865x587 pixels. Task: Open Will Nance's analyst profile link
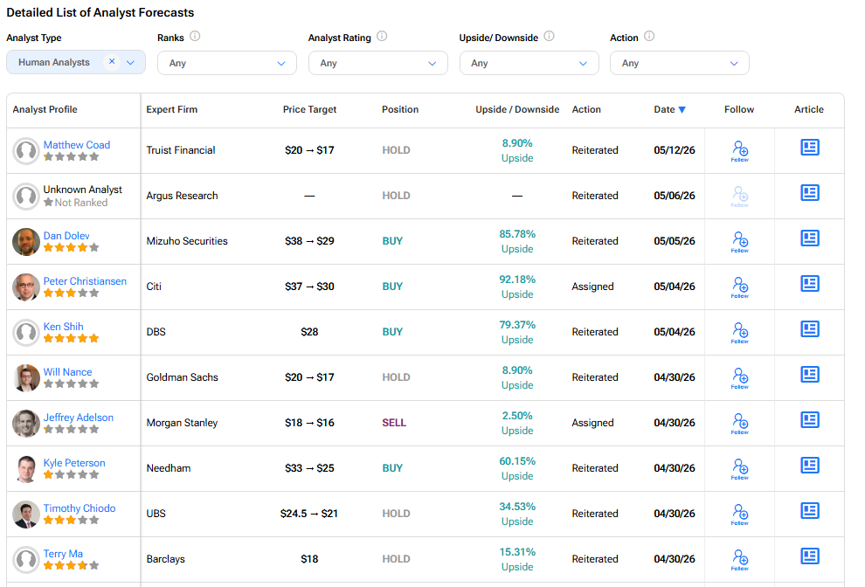(68, 372)
